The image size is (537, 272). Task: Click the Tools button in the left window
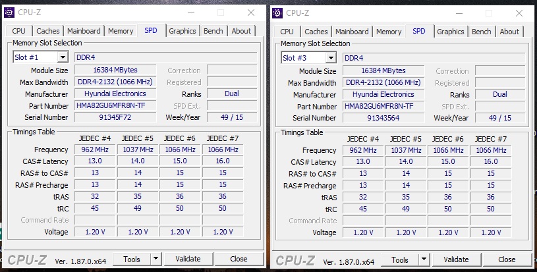pos(132,259)
